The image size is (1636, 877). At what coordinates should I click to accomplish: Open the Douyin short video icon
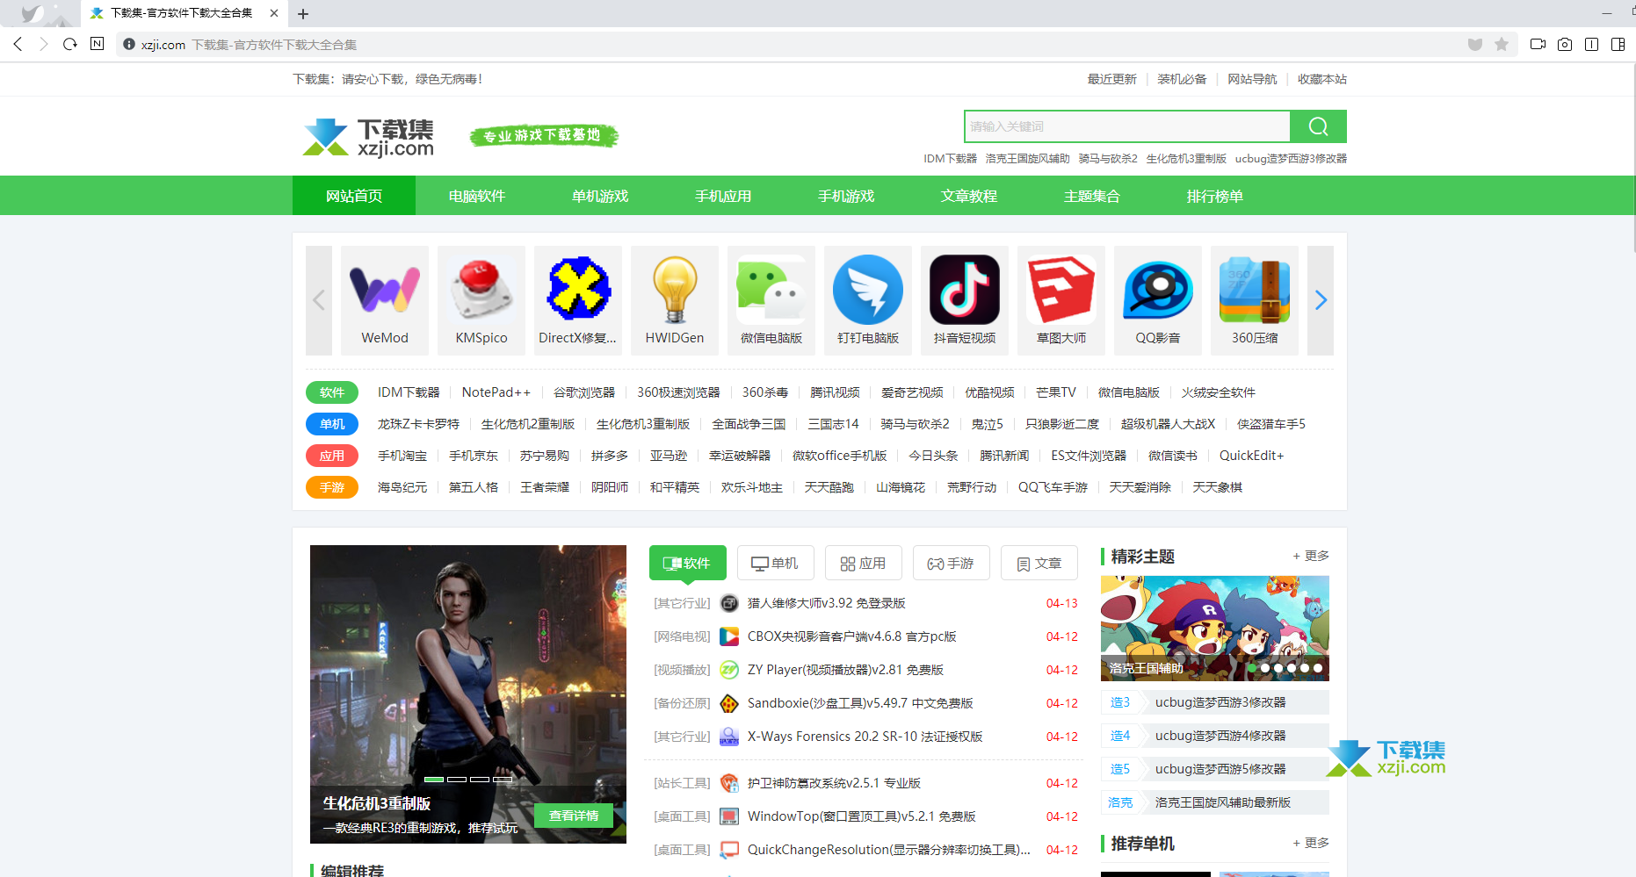[x=965, y=291]
